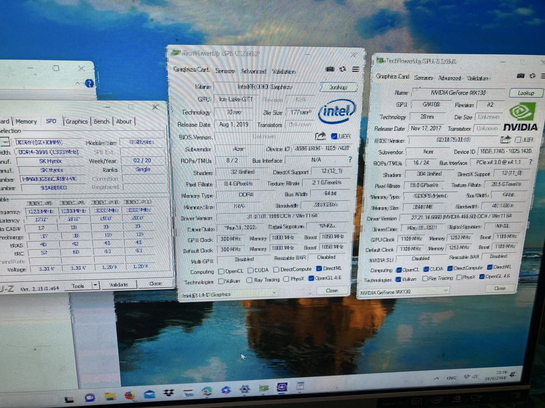The width and height of the screenshot is (545, 408).
Task: Toggle the CUDA checkbox in the NVIDIA GPU-Z window
Action: click(426, 269)
